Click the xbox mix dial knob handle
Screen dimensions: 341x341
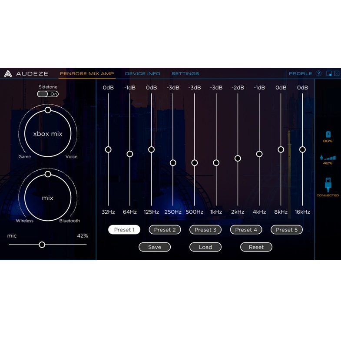48,110
